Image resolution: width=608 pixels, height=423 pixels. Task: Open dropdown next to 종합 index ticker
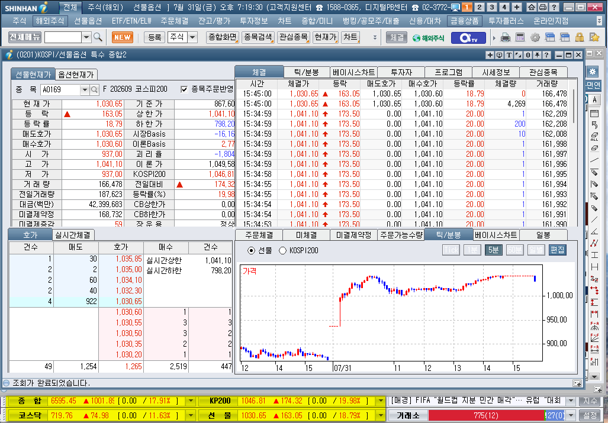(191, 401)
